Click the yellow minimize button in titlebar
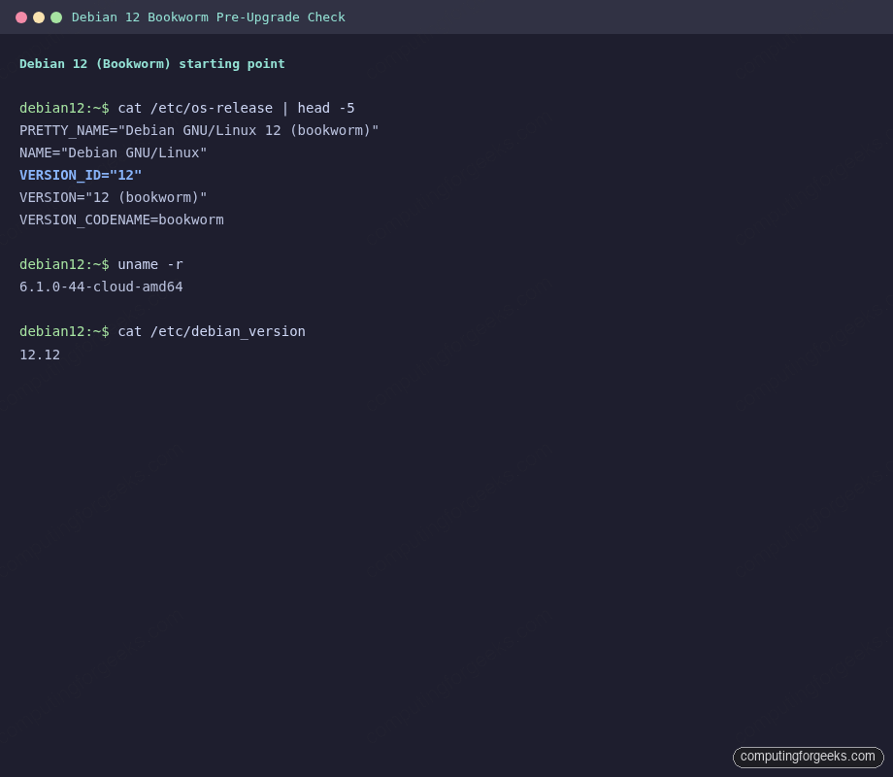The image size is (893, 777). [39, 17]
